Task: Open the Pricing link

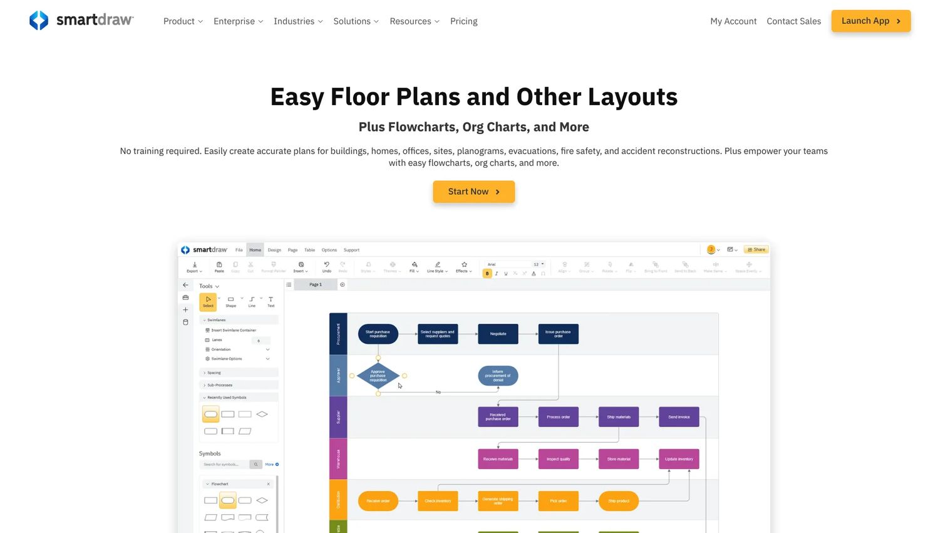Action: 464,21
